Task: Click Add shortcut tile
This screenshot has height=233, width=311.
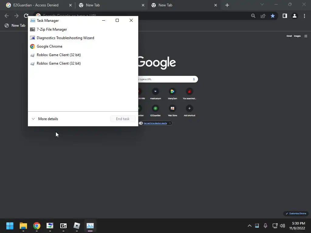Action: point(190,111)
